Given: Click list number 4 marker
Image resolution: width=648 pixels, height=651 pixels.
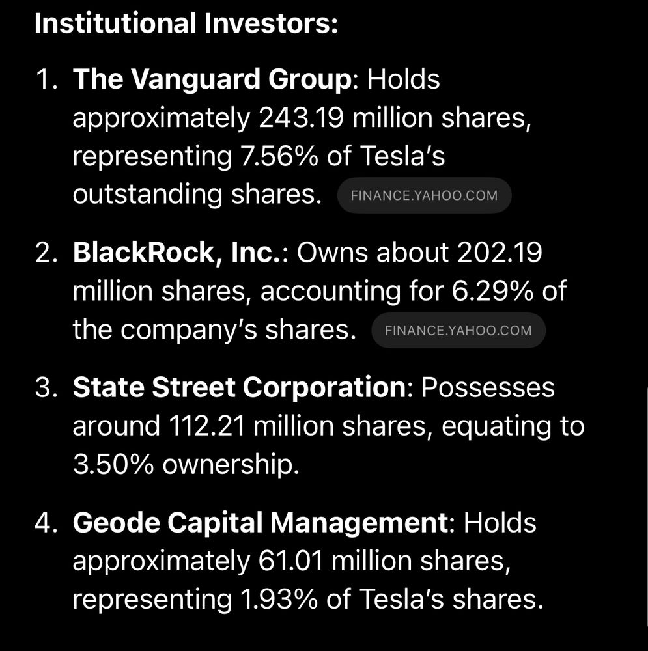Looking at the screenshot, I should pyautogui.click(x=46, y=522).
